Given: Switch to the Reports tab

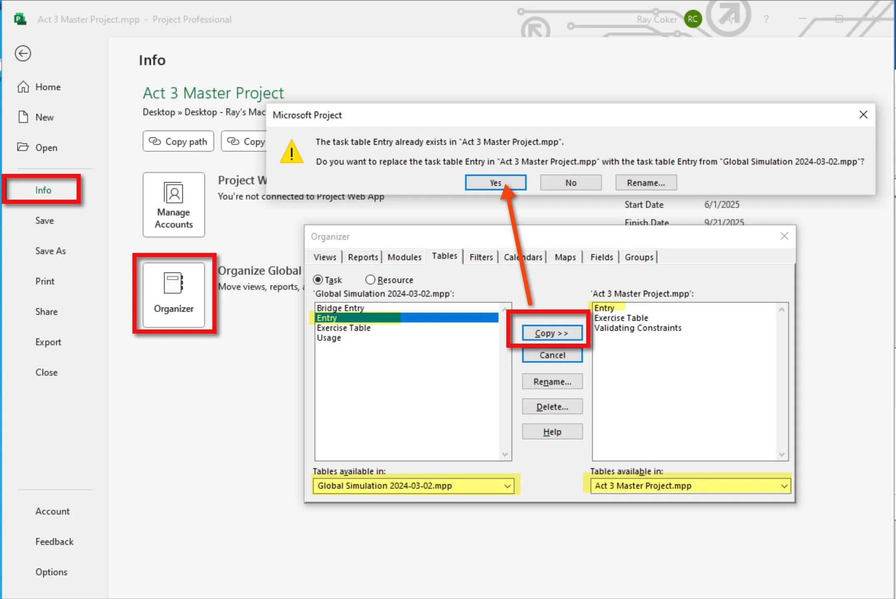Looking at the screenshot, I should click(363, 257).
